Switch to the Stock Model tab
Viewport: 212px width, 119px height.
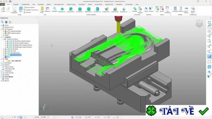[98, 4]
